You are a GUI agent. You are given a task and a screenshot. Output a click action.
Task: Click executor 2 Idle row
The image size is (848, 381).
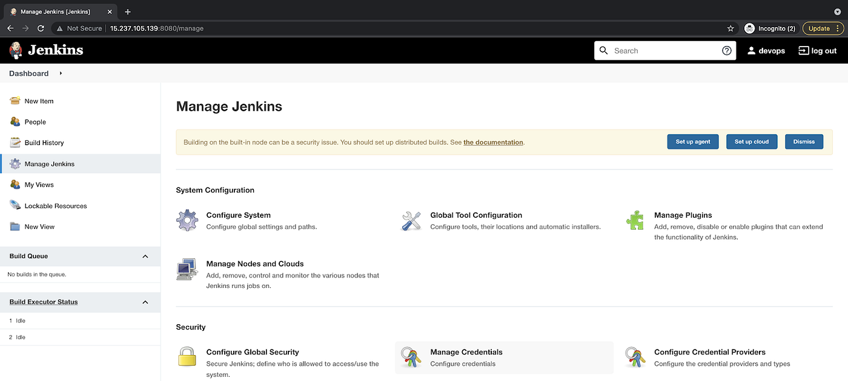click(x=80, y=337)
